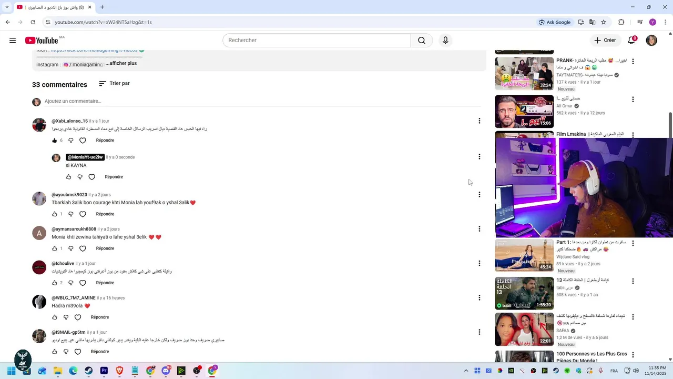The height and width of the screenshot is (379, 673).
Task: Open the @aymansaroukh8808 channel link
Action: point(74,229)
